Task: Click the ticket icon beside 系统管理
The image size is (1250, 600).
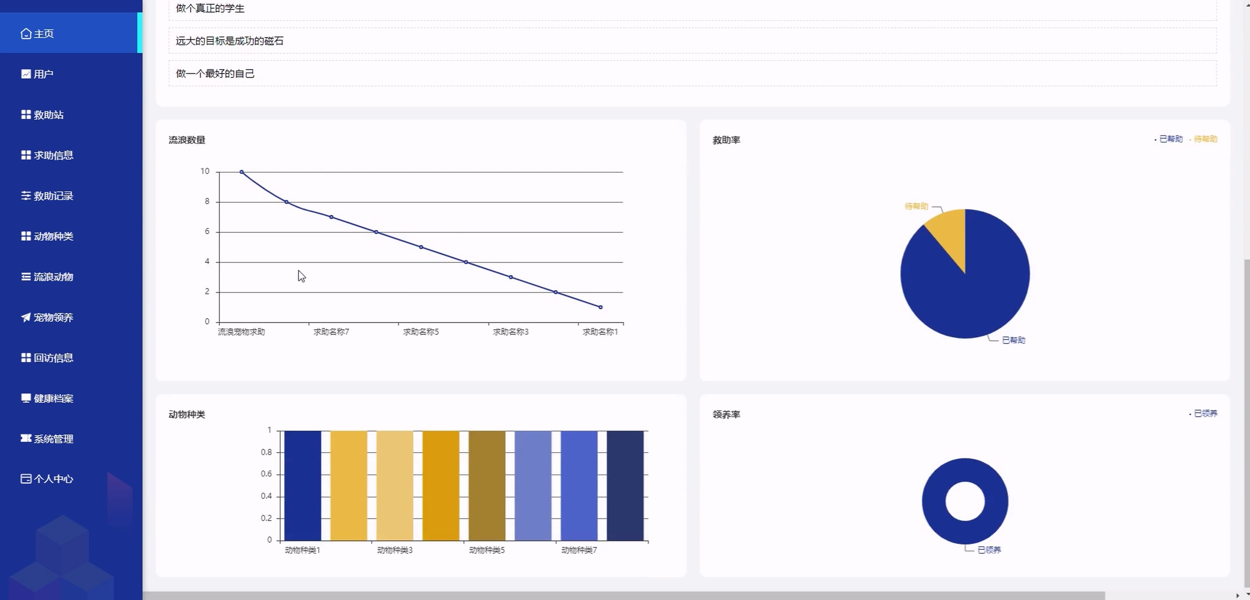Action: [26, 438]
